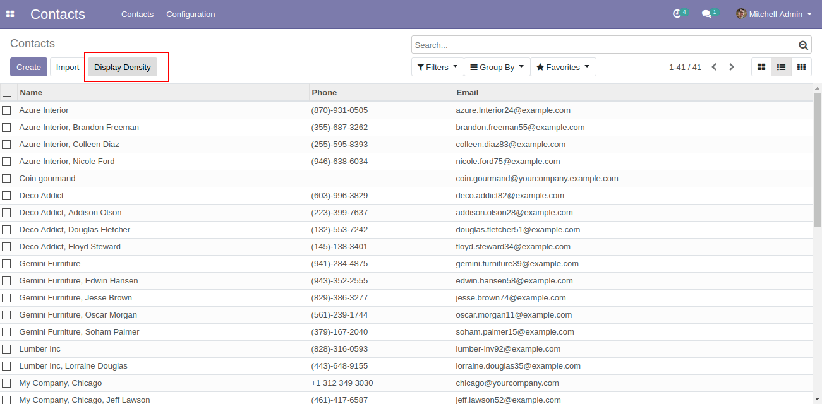Viewport: 822px width, 404px height.
Task: Open Gemini Furniture, Soham Palmer row
Action: 406,332
